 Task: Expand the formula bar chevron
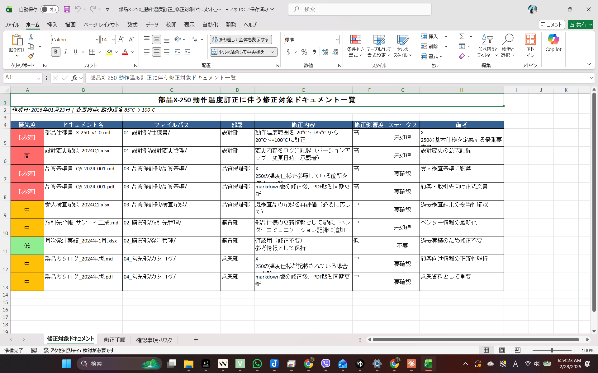click(591, 78)
